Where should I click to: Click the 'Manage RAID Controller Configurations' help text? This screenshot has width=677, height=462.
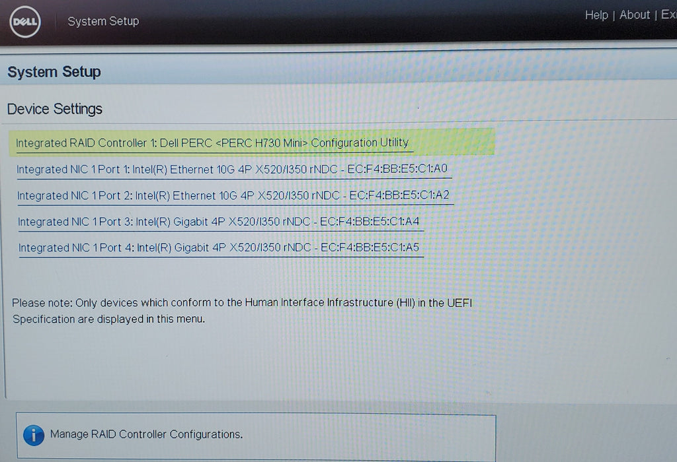[146, 434]
